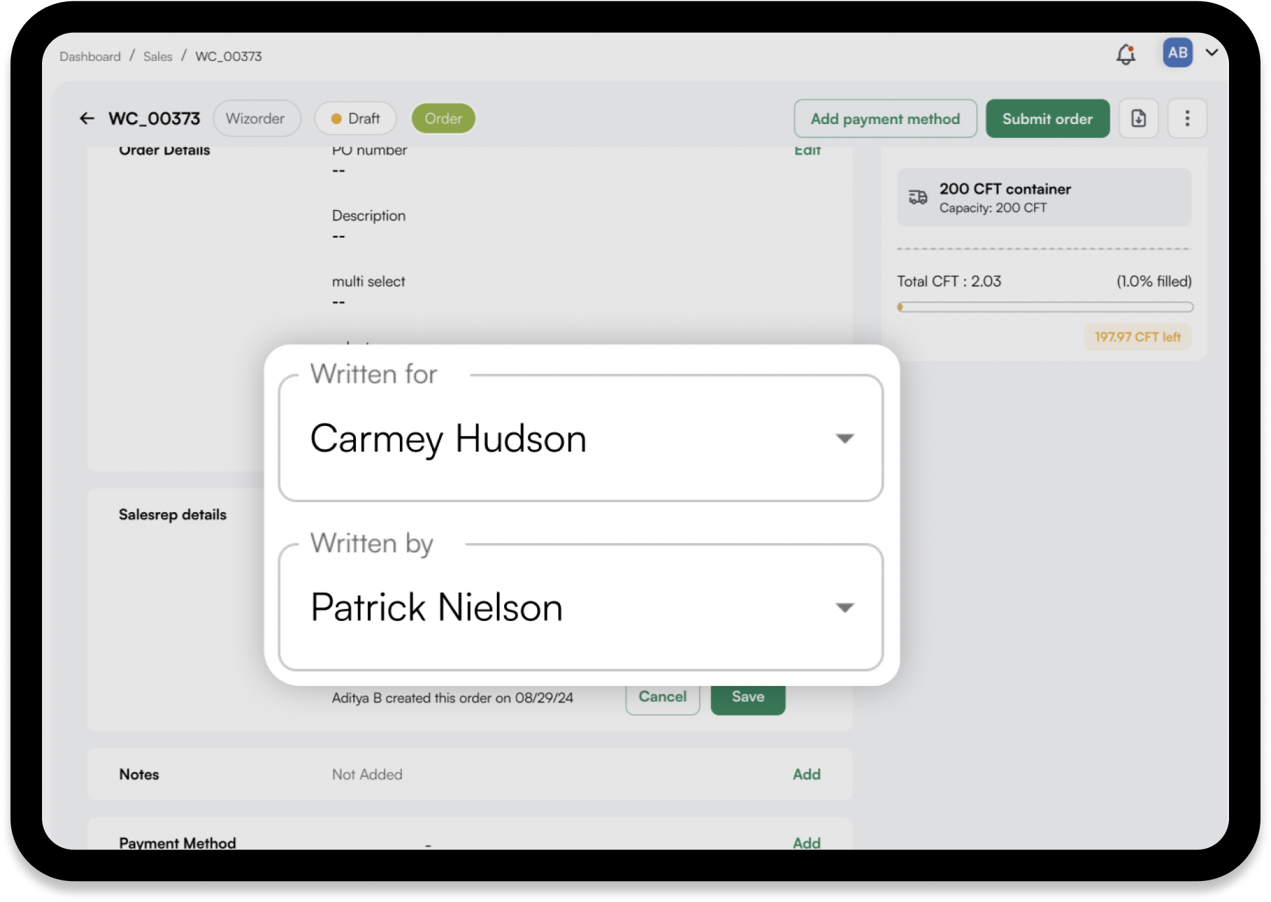The width and height of the screenshot is (1271, 902).
Task: Open the Written for dropdown arrow
Action: click(x=844, y=439)
